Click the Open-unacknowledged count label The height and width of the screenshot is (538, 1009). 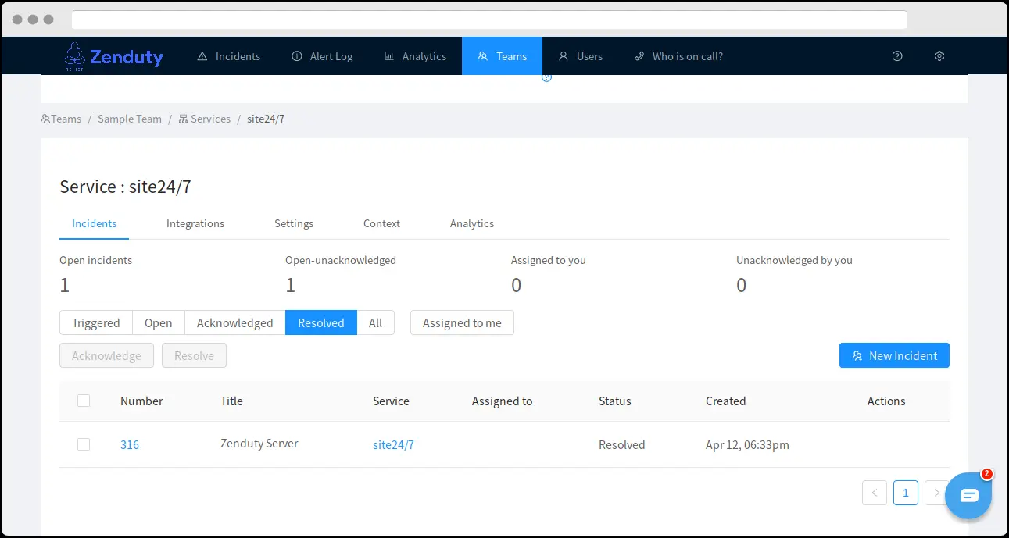click(341, 260)
